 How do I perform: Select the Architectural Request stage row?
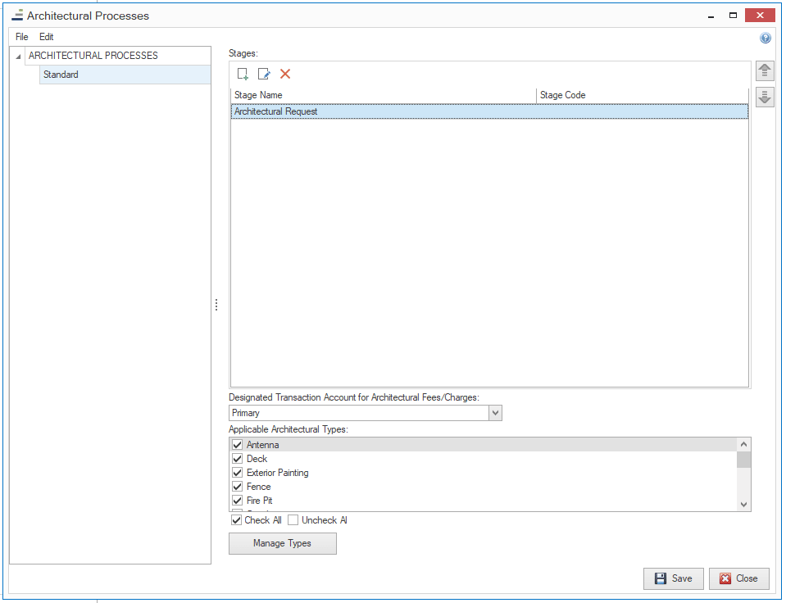489,111
